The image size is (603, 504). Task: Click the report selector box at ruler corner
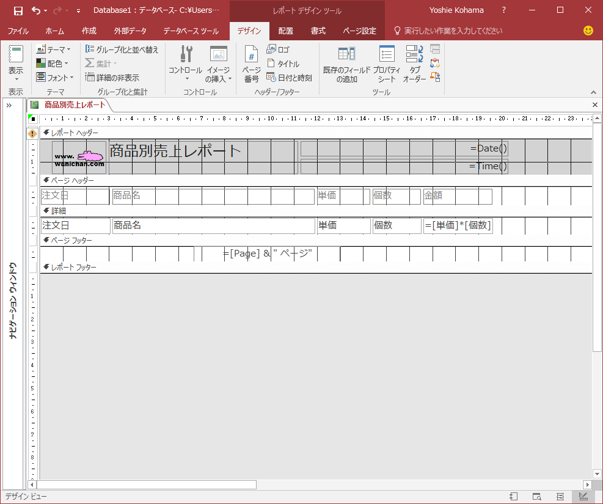tap(33, 119)
